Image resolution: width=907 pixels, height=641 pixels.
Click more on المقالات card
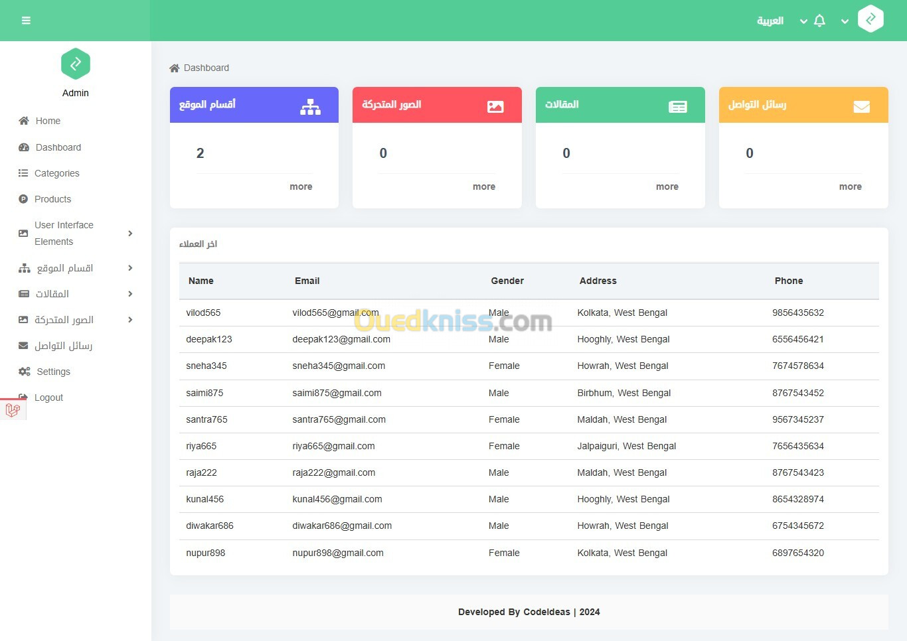click(x=667, y=186)
